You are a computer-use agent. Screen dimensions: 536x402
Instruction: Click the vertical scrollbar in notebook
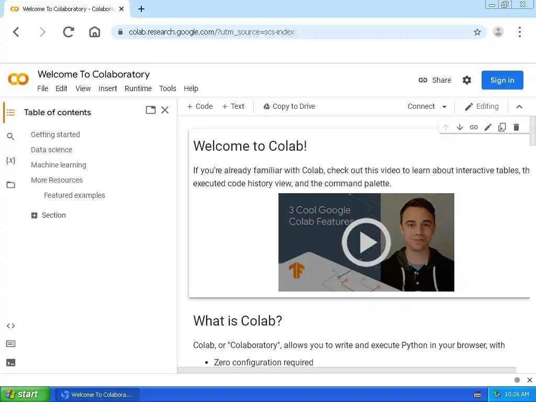(x=532, y=130)
